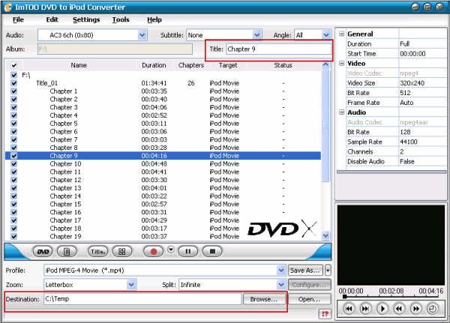Open the Settings menu
The width and height of the screenshot is (450, 323).
click(86, 19)
